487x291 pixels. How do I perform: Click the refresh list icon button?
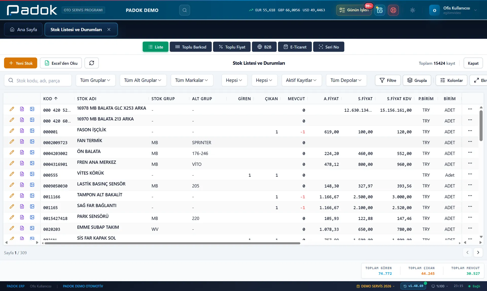[92, 63]
